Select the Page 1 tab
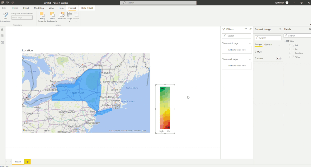Viewport: 311px width, 167px height. [18, 162]
